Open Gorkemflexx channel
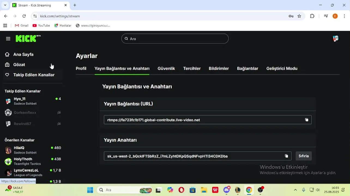Viewport: 350px width, 196px height. click(x=33, y=112)
